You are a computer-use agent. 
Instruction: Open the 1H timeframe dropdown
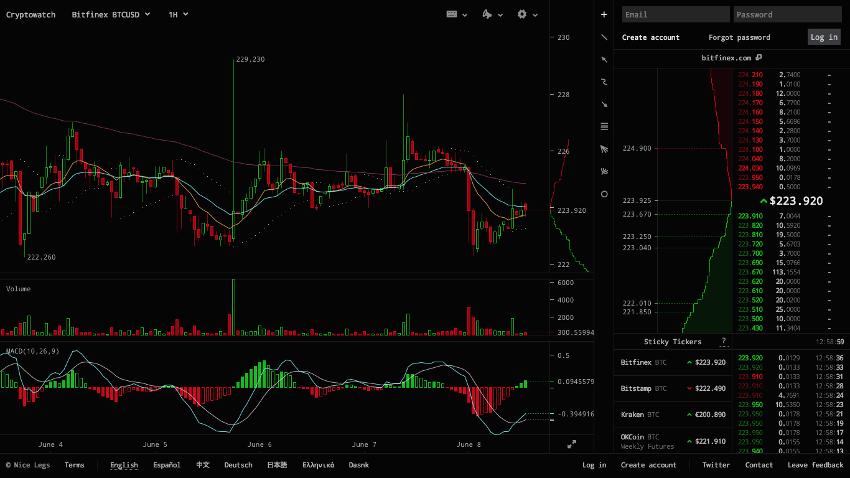pos(178,14)
